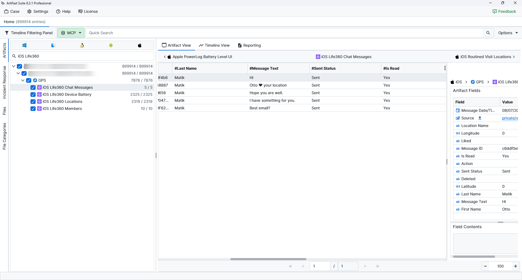Image resolution: width=522 pixels, height=280 pixels.
Task: Go to the last page arrow
Action: pos(378,266)
